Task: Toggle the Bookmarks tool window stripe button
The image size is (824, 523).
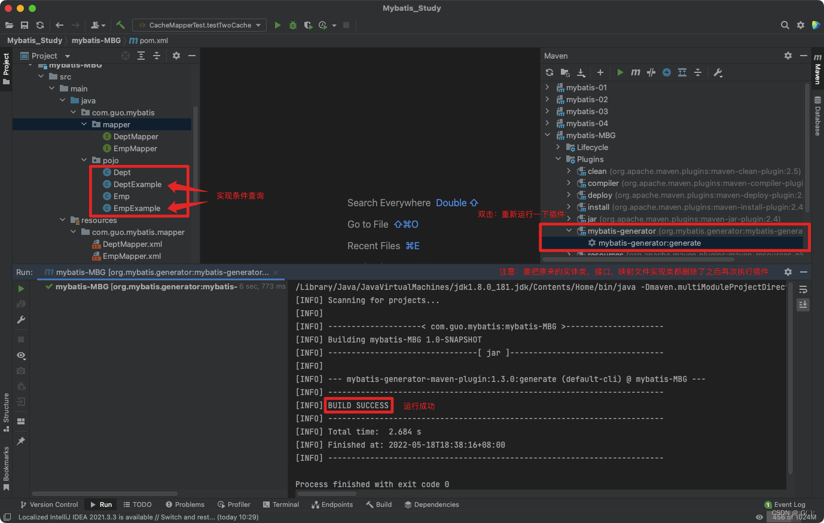Action: [6, 469]
